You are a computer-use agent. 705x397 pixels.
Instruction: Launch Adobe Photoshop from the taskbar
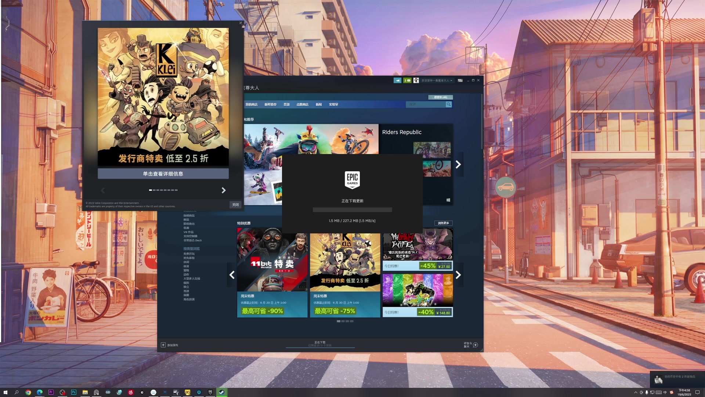pos(74,392)
